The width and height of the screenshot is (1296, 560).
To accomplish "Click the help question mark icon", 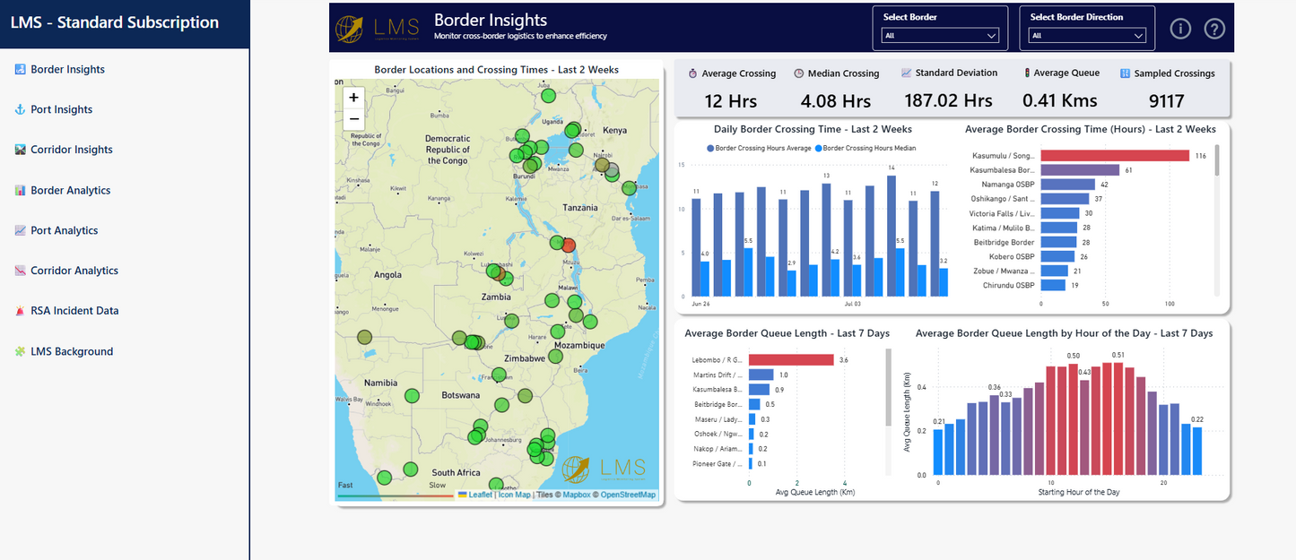I will pyautogui.click(x=1214, y=29).
